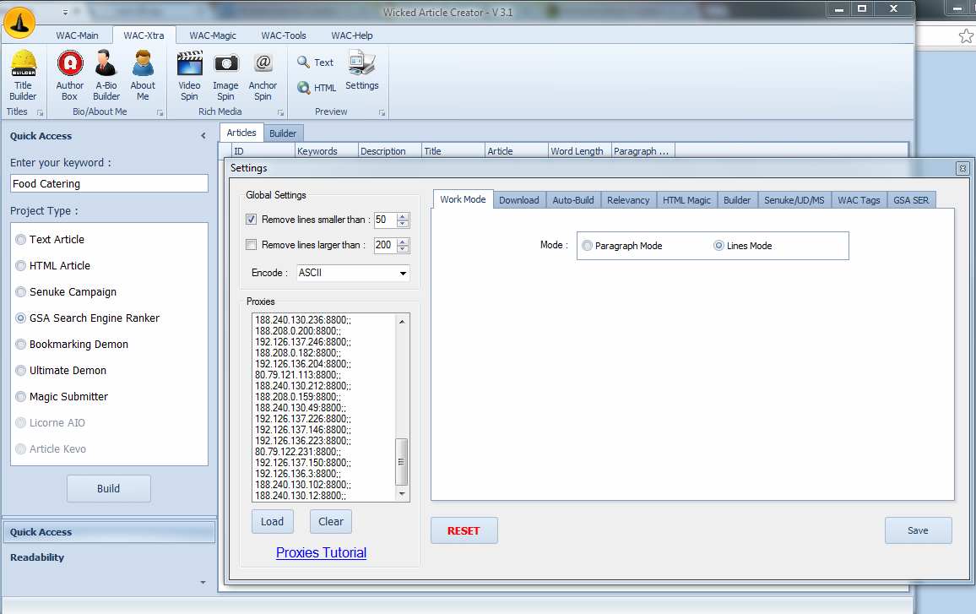Choose Text Article project type
The width and height of the screenshot is (976, 614).
[50, 240]
